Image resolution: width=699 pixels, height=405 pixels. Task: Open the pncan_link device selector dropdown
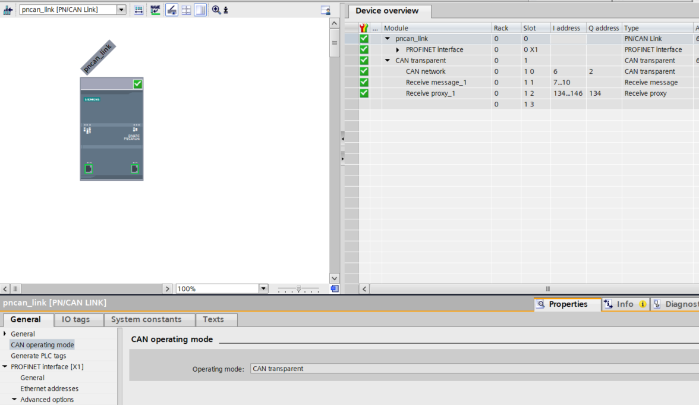pyautogui.click(x=121, y=10)
